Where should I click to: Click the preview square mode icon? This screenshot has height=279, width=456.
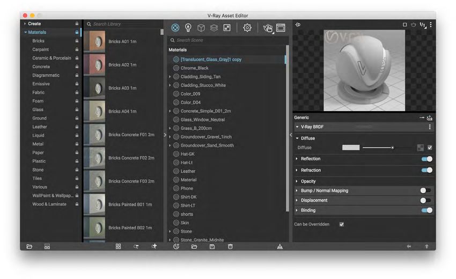tap(405, 25)
